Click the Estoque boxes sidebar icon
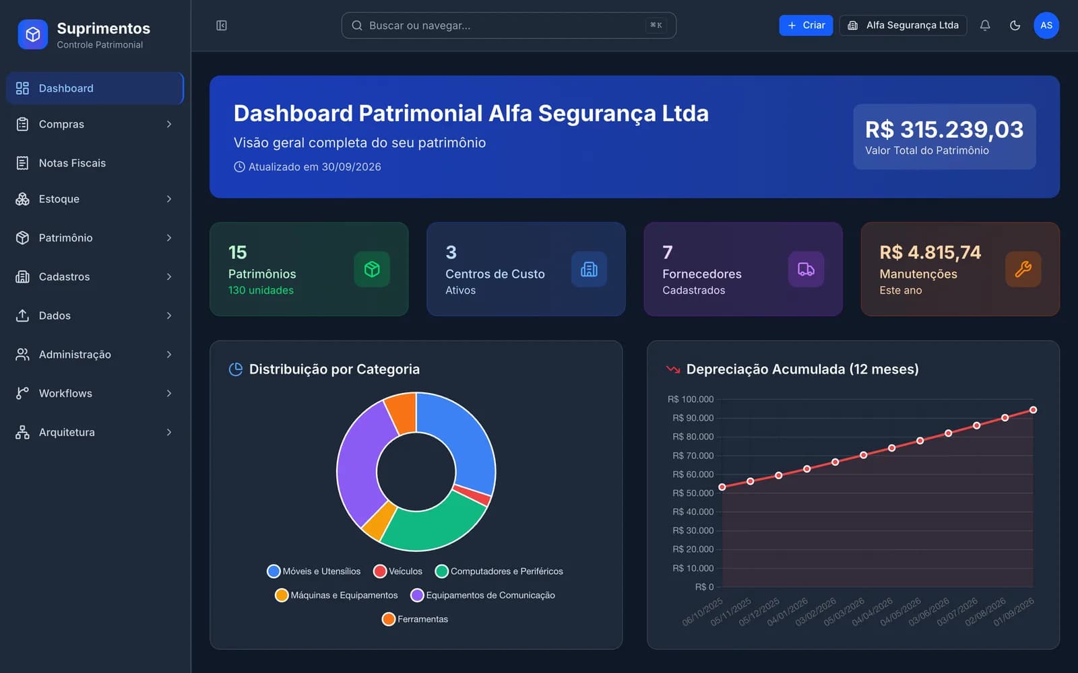The height and width of the screenshot is (673, 1078). (x=22, y=199)
